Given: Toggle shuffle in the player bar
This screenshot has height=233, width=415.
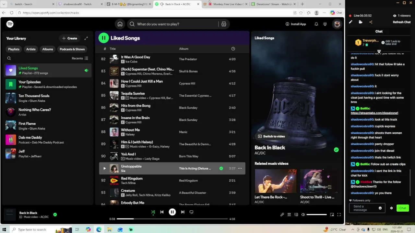Looking at the screenshot, I should pos(153,212).
